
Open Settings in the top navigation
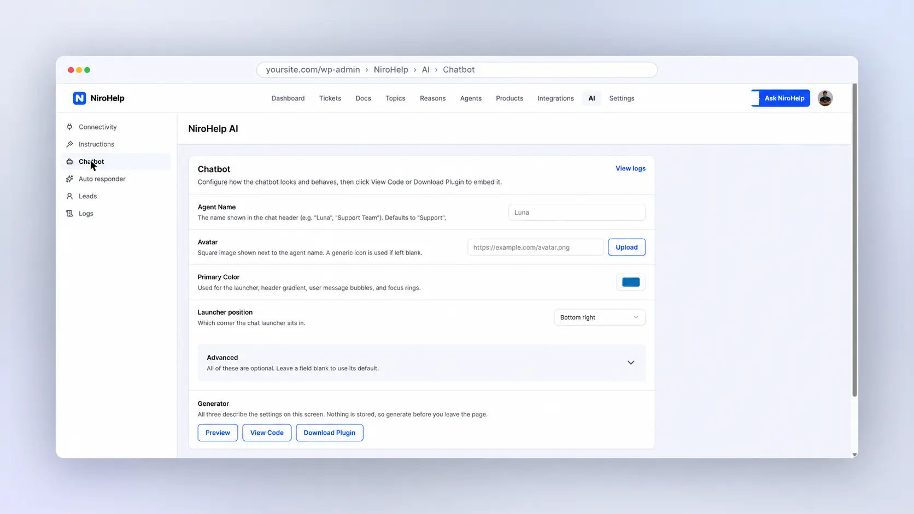622,98
